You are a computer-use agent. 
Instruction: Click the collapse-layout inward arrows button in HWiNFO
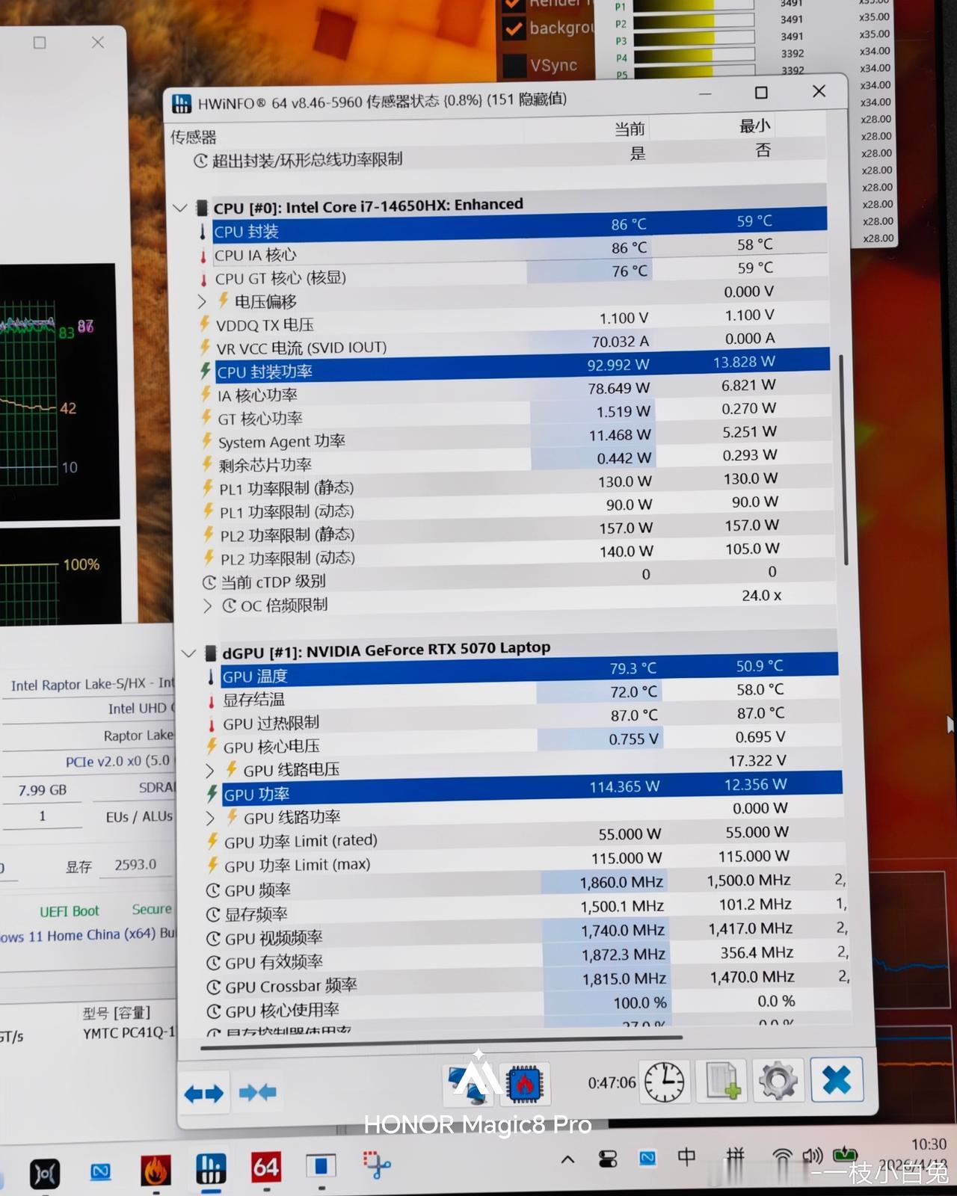tap(257, 1093)
